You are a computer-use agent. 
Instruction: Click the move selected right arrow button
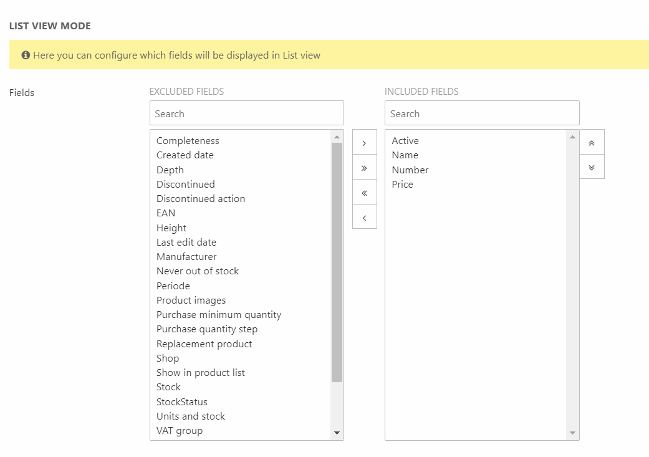pyautogui.click(x=364, y=143)
